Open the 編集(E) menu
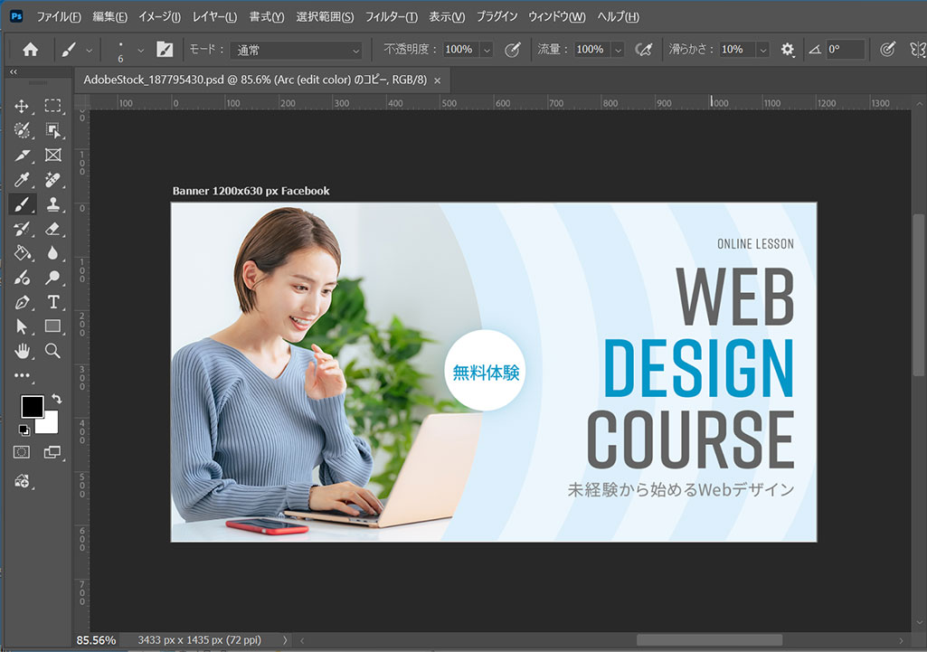The height and width of the screenshot is (652, 927). pyautogui.click(x=110, y=16)
